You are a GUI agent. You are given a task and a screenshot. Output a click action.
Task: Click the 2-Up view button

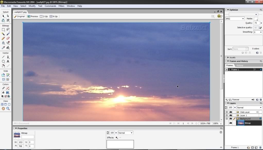(x=43, y=16)
